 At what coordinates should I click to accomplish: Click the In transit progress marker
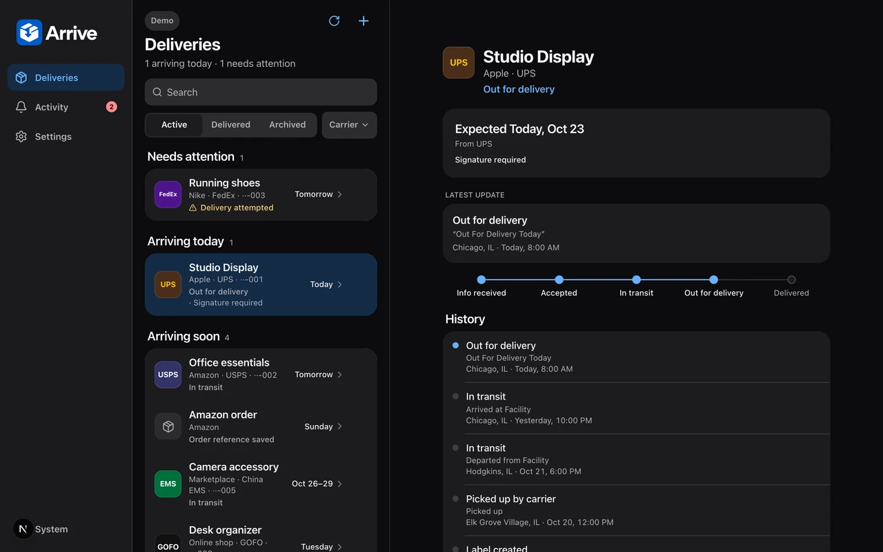tap(636, 279)
